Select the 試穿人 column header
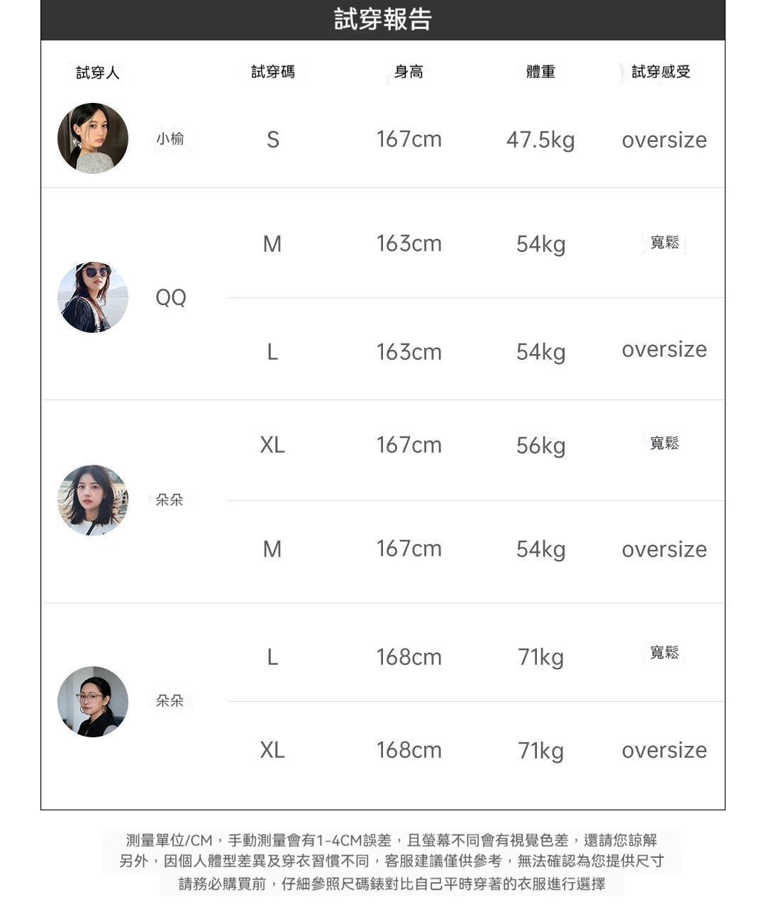Image resolution: width=766 pixels, height=914 pixels. (x=98, y=72)
